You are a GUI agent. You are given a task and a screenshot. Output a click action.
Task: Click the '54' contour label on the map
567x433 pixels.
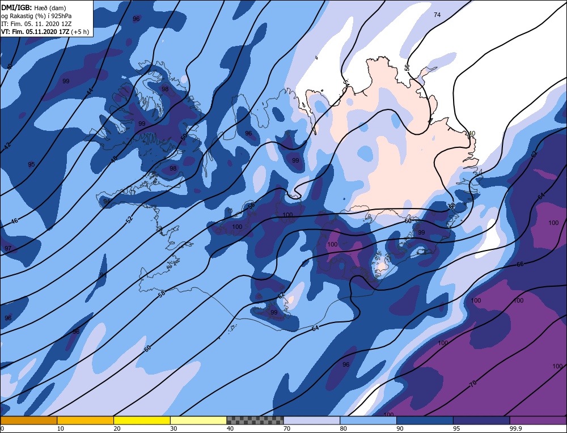(x=345, y=83)
